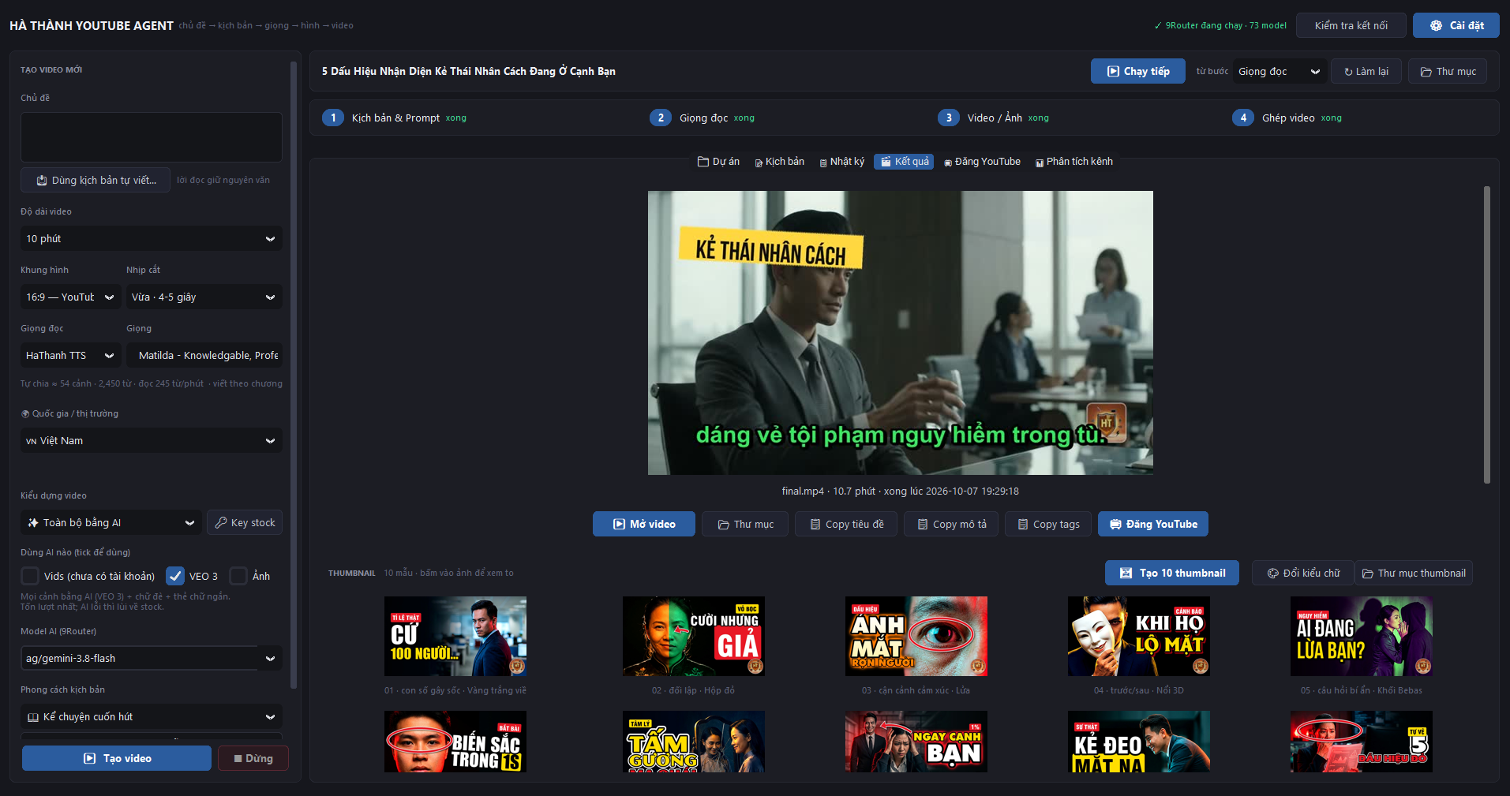Screen dimensions: 1510x796
Task: Click the Mở video play button
Action: [644, 524]
